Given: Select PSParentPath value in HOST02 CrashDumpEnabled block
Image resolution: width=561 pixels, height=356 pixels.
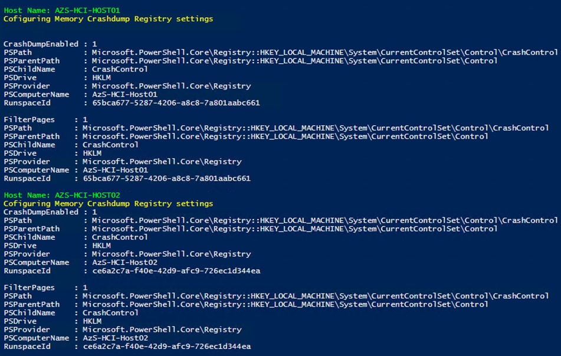Looking at the screenshot, I should click(x=295, y=229).
